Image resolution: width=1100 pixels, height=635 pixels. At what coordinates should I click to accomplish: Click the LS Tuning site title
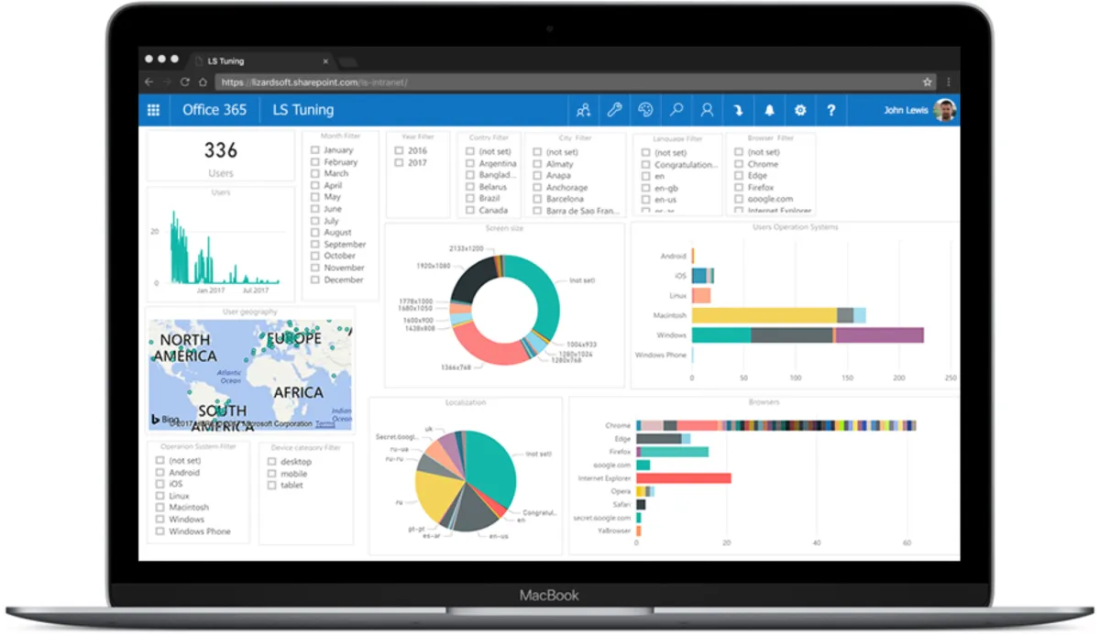(302, 110)
